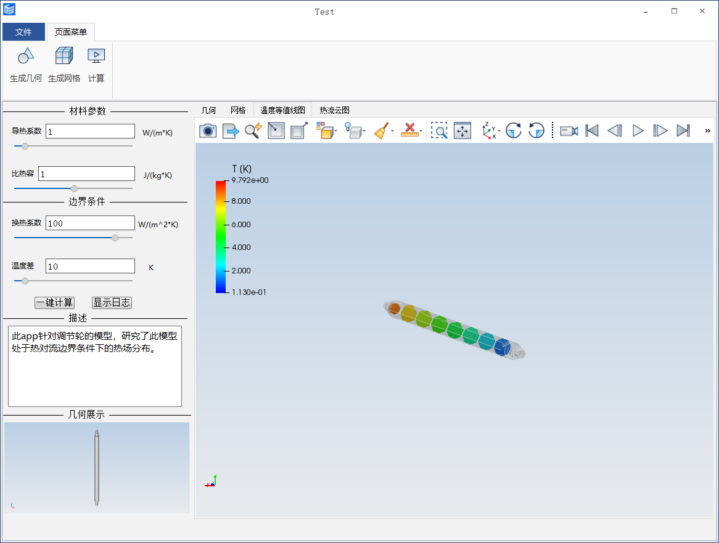Click the 显示日志 button

pos(112,302)
